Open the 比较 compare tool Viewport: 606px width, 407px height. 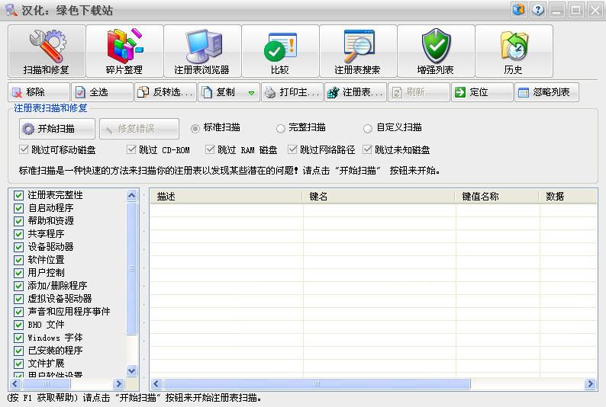coord(280,52)
